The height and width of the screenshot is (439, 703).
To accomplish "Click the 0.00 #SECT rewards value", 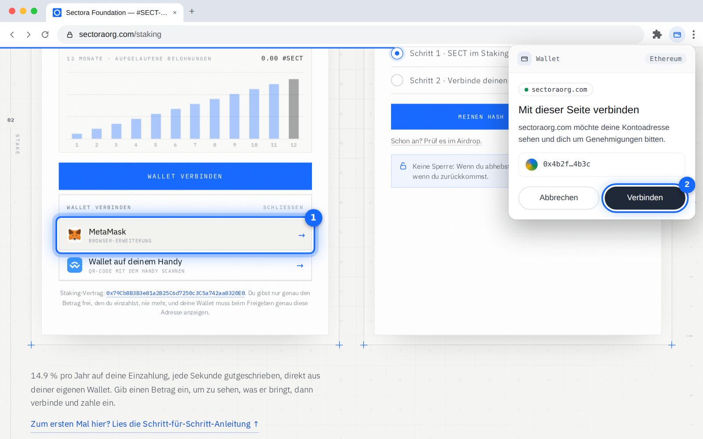I will pos(282,58).
